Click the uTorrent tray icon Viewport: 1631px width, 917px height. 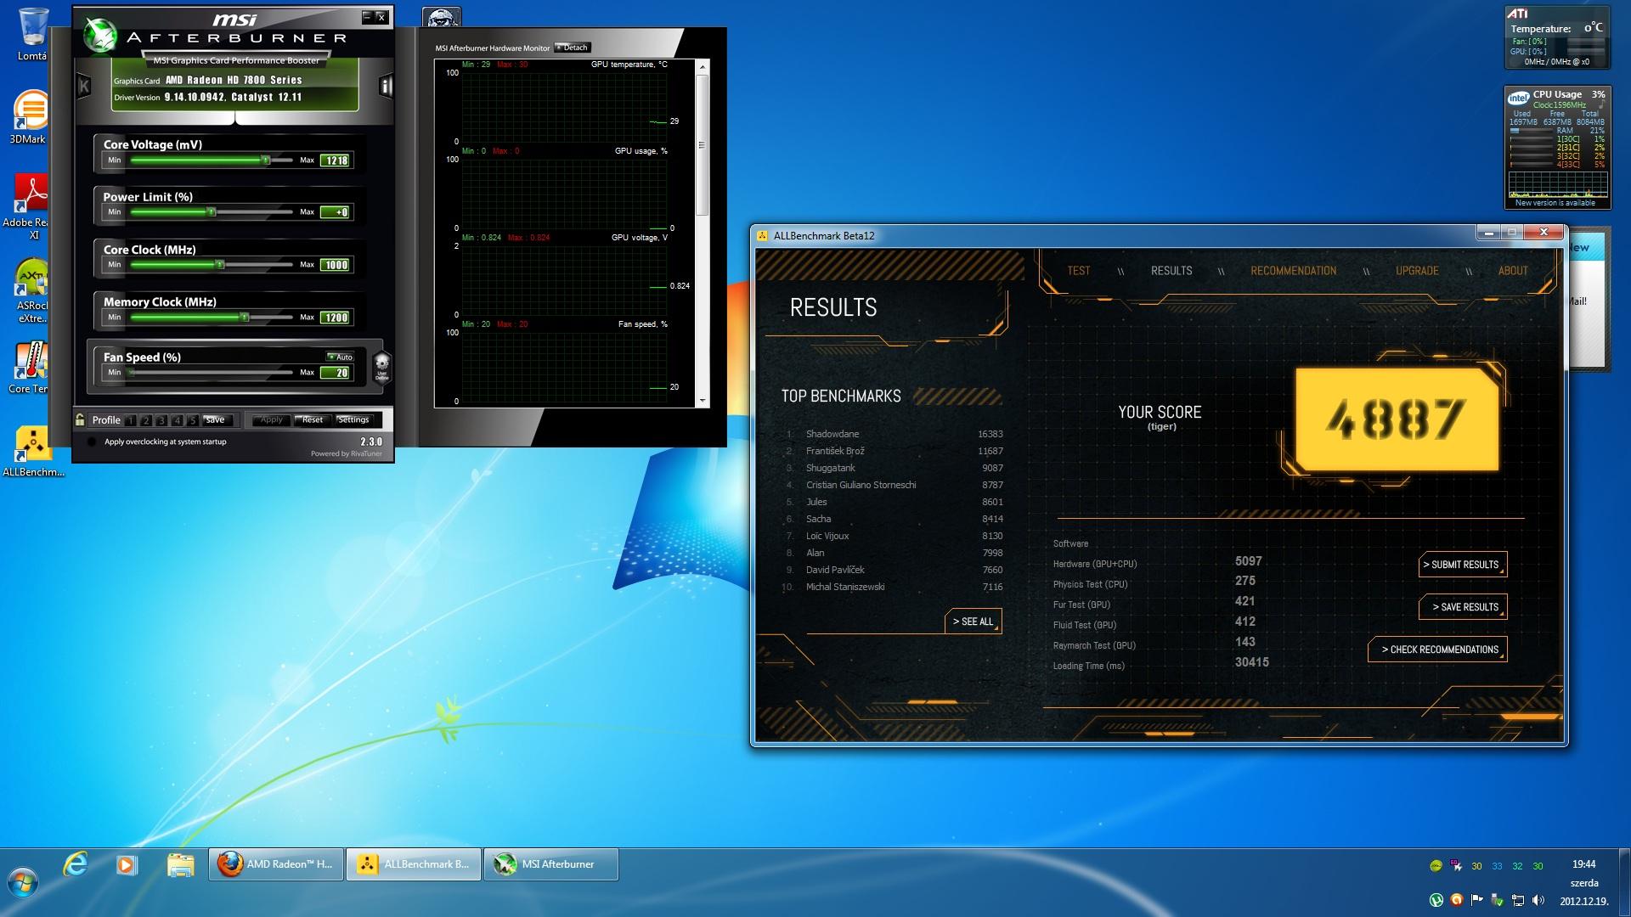pos(1436,901)
